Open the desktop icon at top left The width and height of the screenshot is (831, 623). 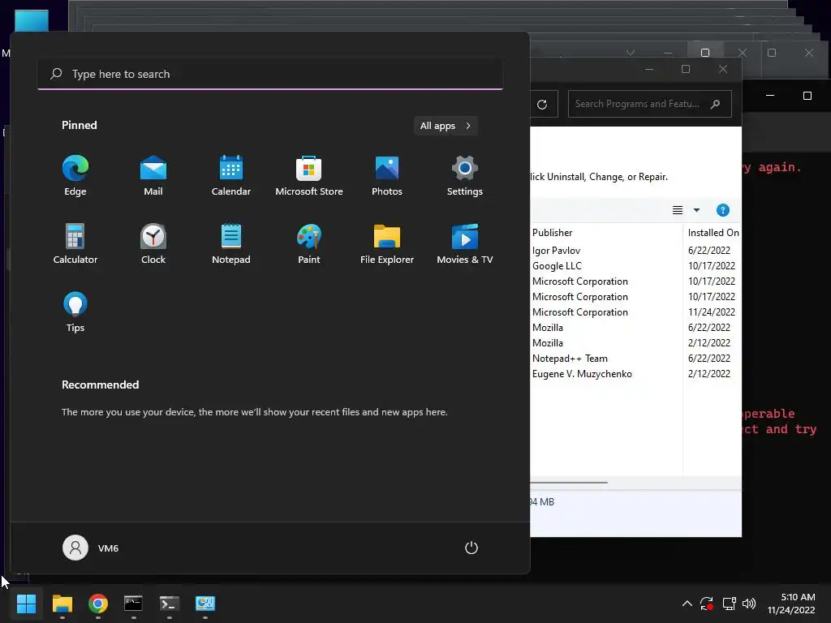(x=32, y=20)
